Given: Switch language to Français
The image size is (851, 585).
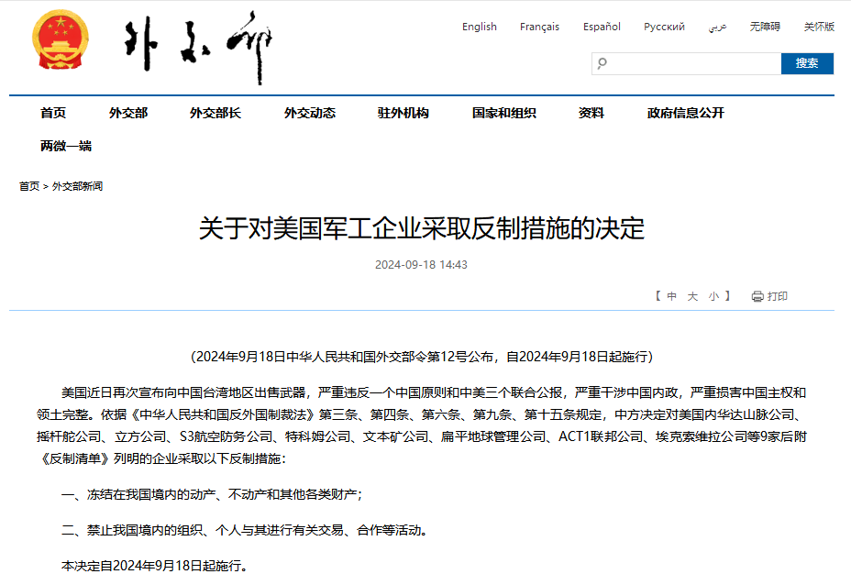Looking at the screenshot, I should [539, 27].
